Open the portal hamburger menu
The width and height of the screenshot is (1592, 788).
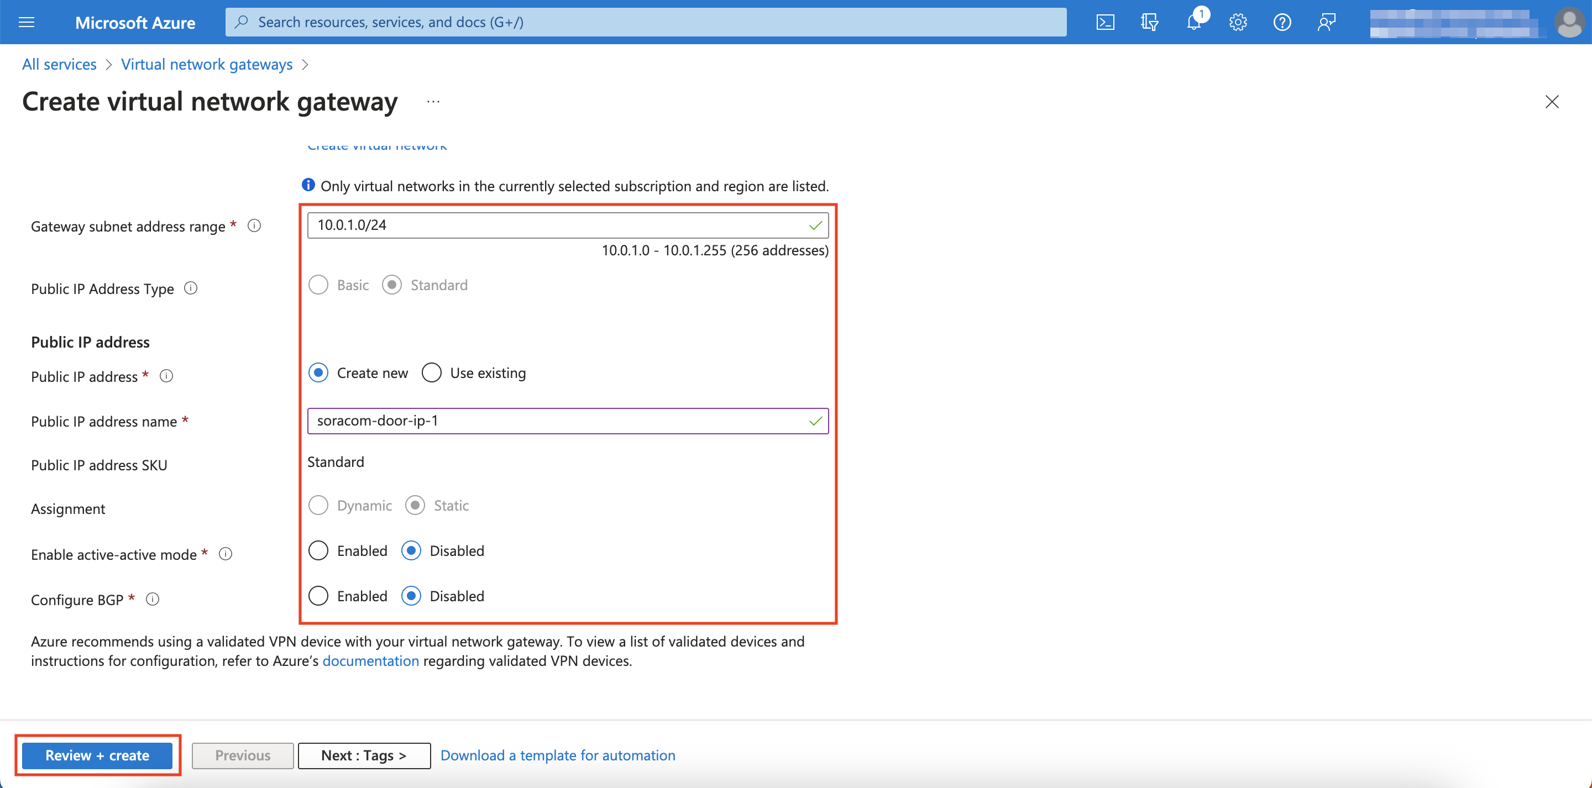[x=26, y=22]
